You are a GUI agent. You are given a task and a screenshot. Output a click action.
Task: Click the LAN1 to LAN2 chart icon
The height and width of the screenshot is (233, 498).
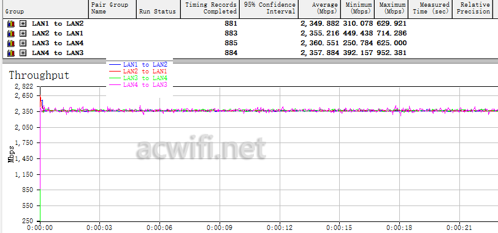(11, 24)
